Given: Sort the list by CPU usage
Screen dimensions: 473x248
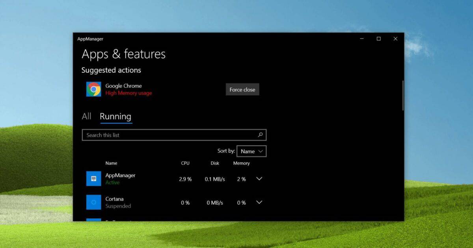Looking at the screenshot, I should [x=185, y=163].
